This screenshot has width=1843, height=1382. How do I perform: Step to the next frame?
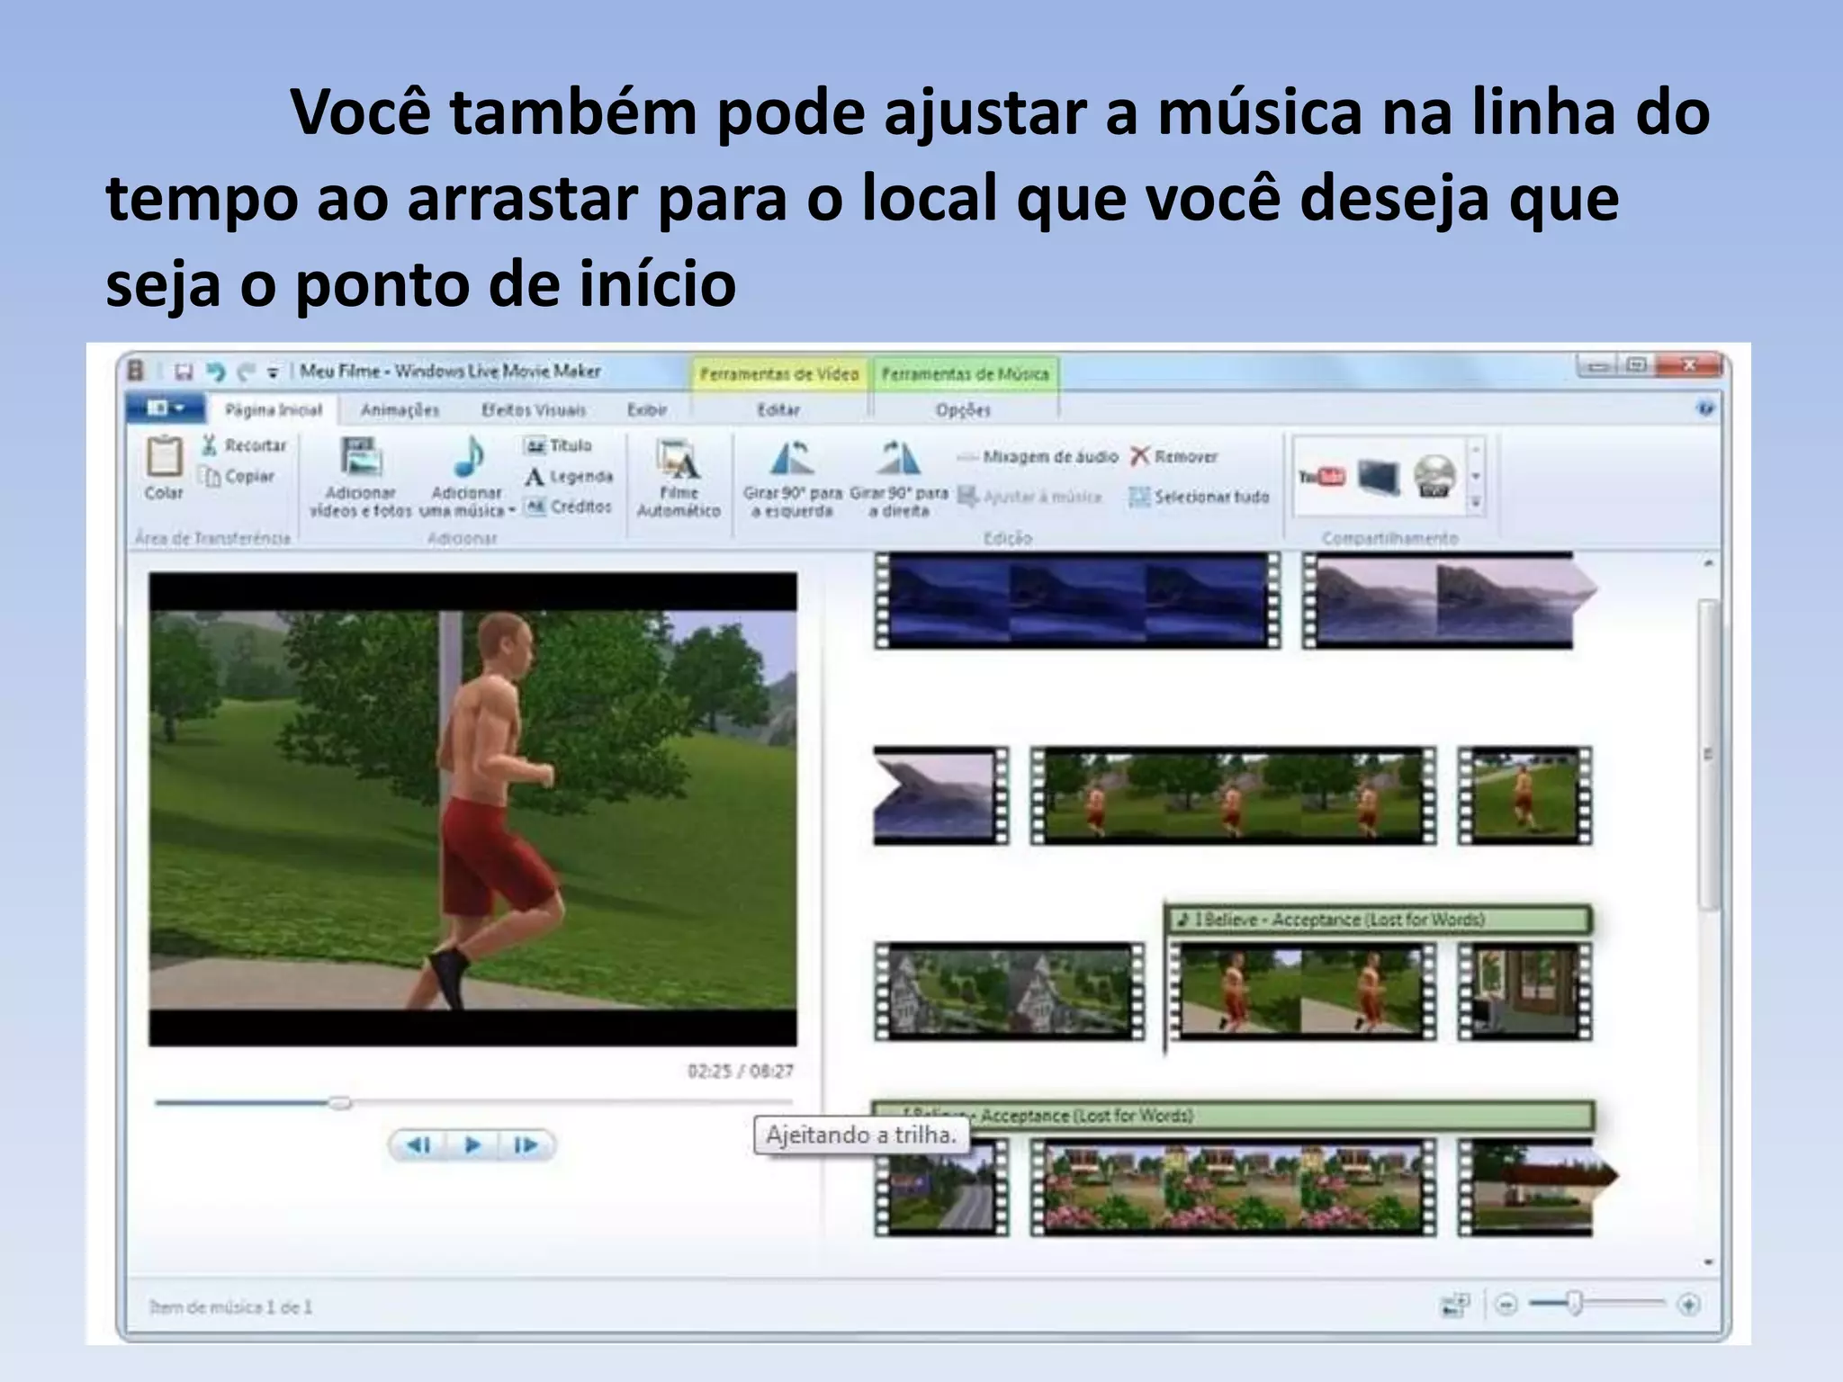click(525, 1144)
